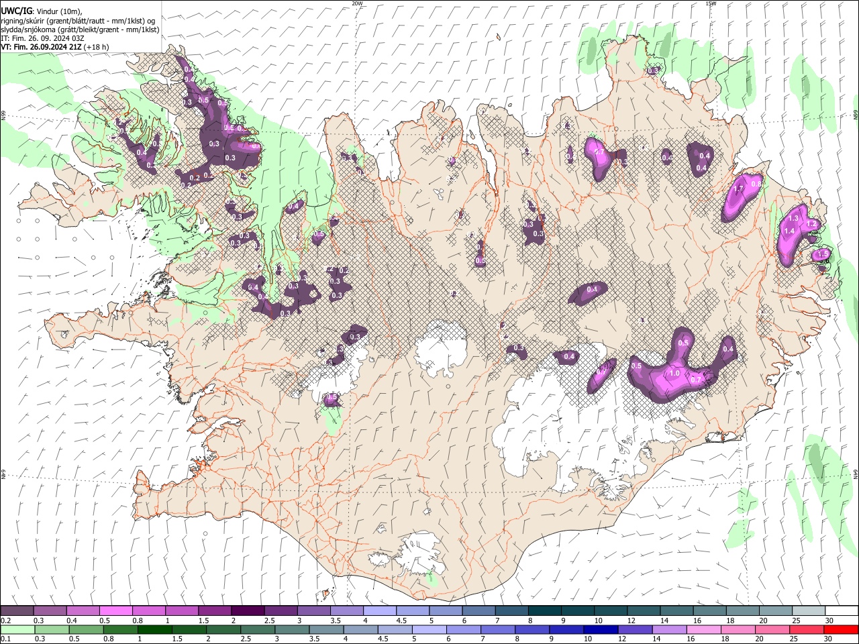Image resolution: width=859 pixels, height=644 pixels.
Task: Click the '0.1' tick label in the rain legend
Action: 6,639
